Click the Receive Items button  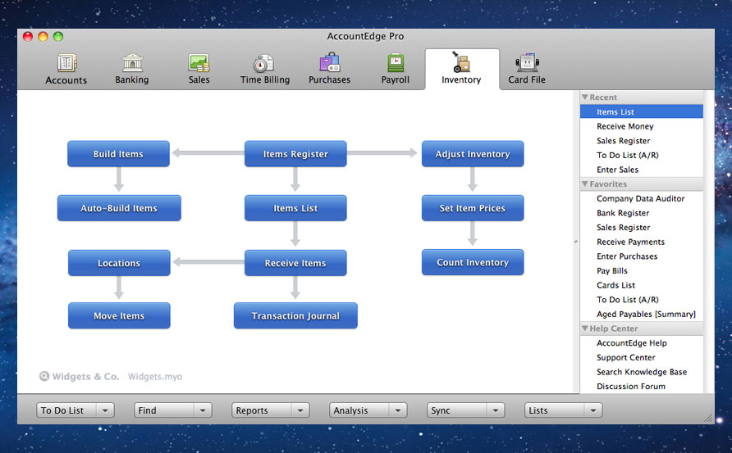(295, 263)
